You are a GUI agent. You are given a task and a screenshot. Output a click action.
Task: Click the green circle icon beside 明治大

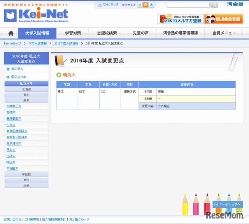(x=59, y=75)
